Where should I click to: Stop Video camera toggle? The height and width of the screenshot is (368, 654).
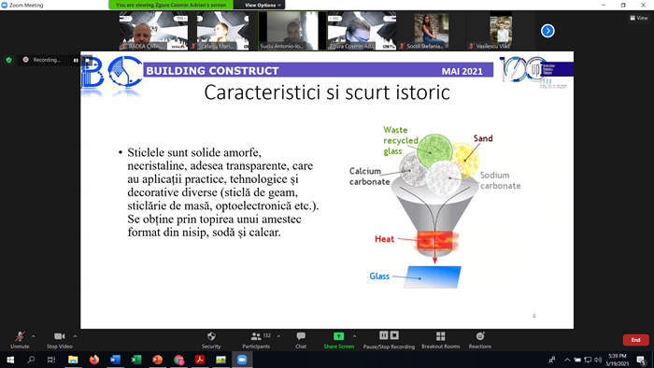pyautogui.click(x=59, y=340)
